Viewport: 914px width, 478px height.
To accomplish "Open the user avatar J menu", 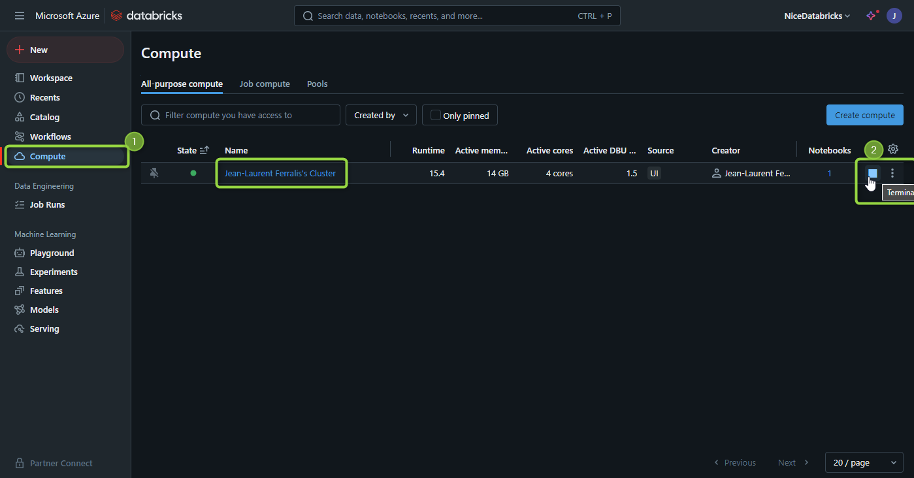I will pos(894,16).
